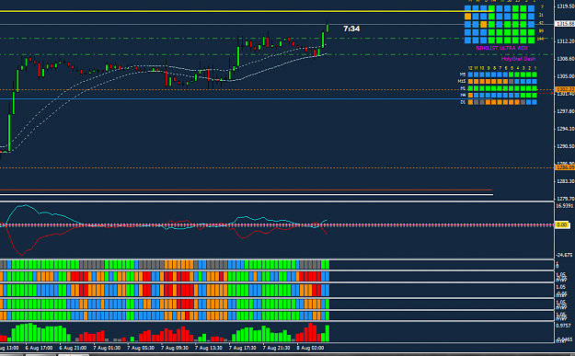575x356 pixels.
Task: Click the 7:34 candle countdown timer
Action: (x=351, y=29)
